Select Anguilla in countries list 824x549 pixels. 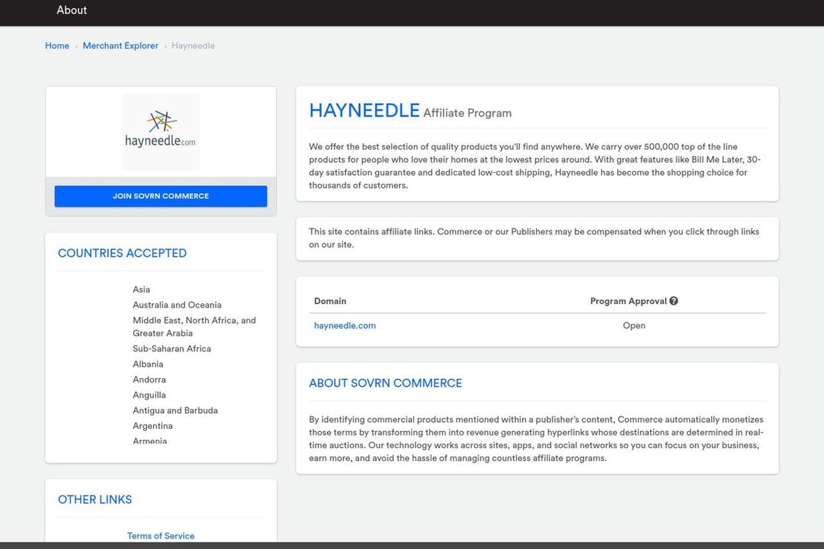tap(149, 395)
